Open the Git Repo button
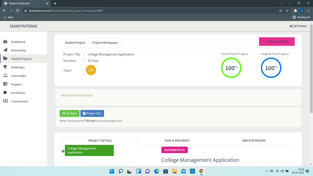 (70, 113)
